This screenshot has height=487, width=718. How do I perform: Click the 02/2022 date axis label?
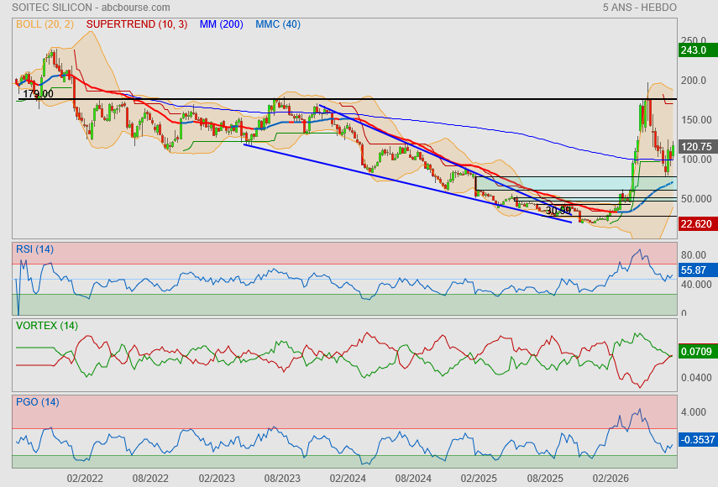85,479
